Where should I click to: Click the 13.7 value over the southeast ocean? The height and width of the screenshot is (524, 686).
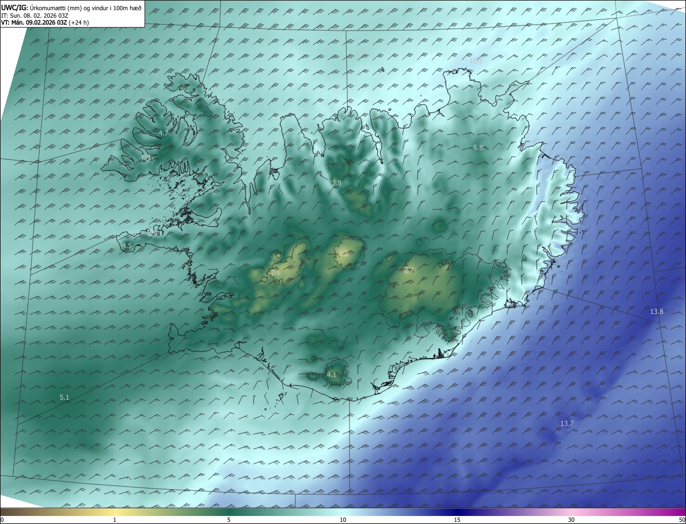567,424
